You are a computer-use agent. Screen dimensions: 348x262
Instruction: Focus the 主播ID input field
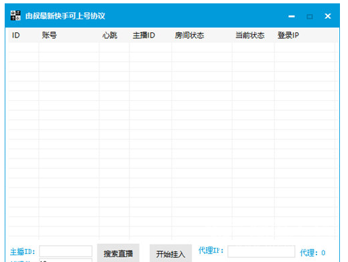(66, 251)
